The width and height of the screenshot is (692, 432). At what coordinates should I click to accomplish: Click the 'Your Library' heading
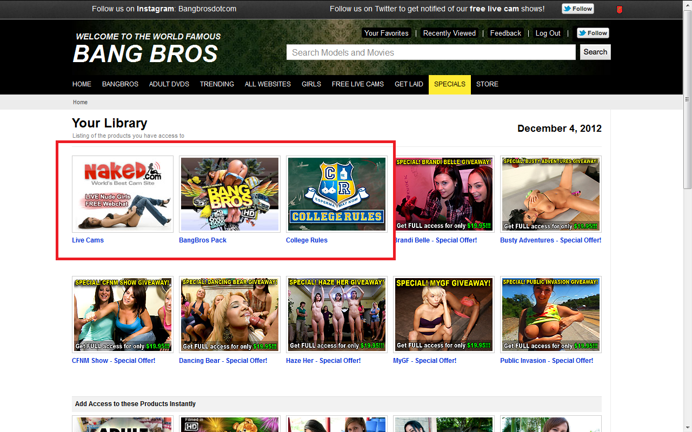[x=110, y=123]
